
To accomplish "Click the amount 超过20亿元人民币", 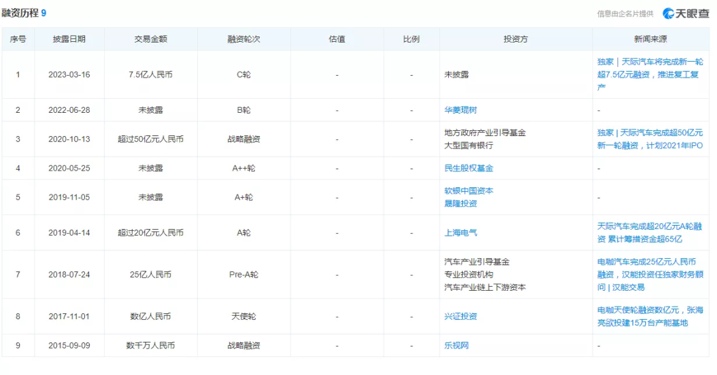I will 151,233.
